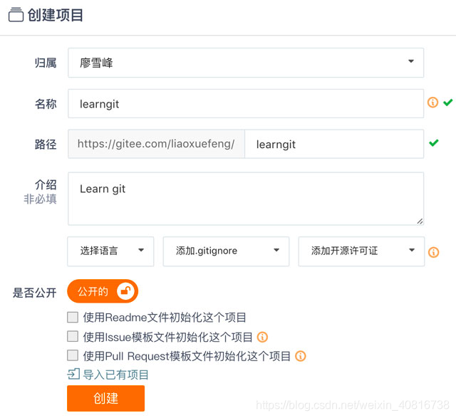Click the 非必填 label under 介绍
This screenshot has width=456, height=418.
point(40,199)
